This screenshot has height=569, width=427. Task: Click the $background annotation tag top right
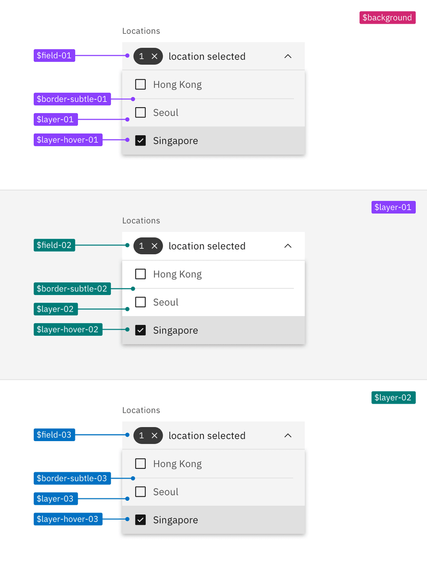click(x=387, y=17)
